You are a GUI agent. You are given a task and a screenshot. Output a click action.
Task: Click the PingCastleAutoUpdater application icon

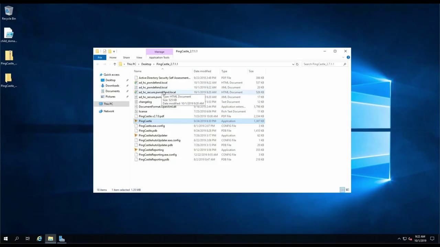(136, 136)
